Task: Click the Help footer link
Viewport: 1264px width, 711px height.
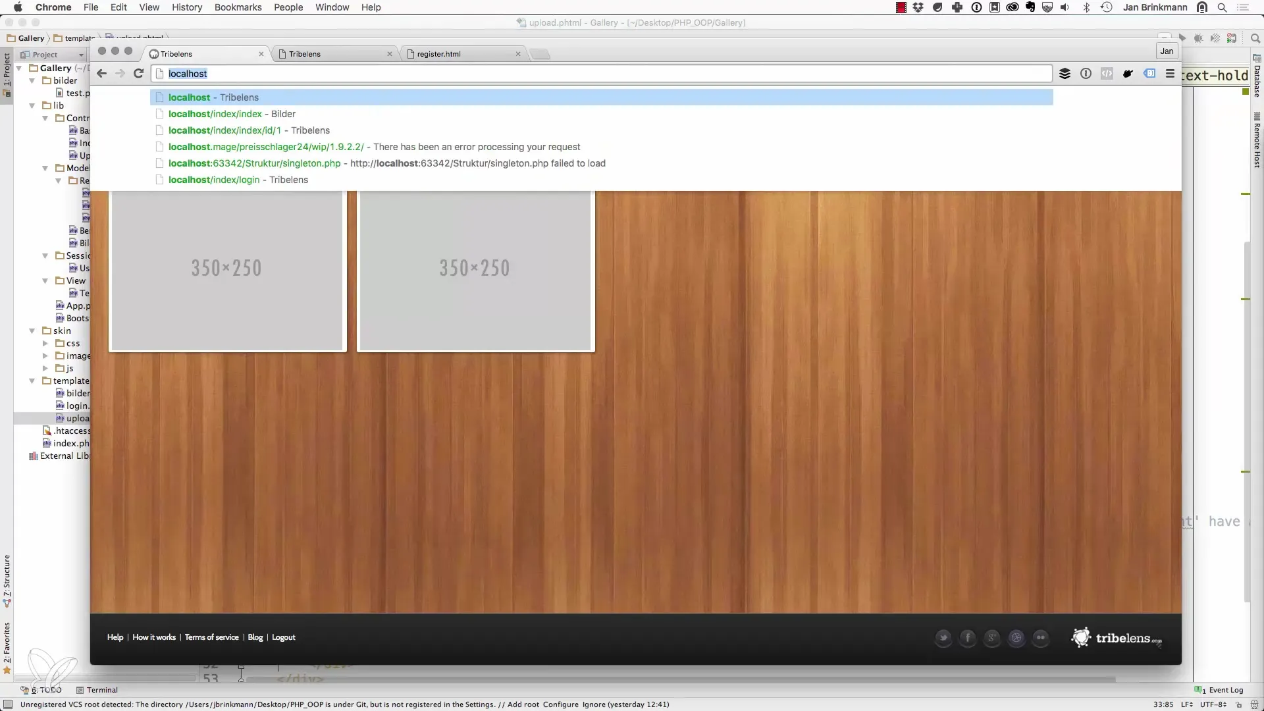Action: [115, 637]
